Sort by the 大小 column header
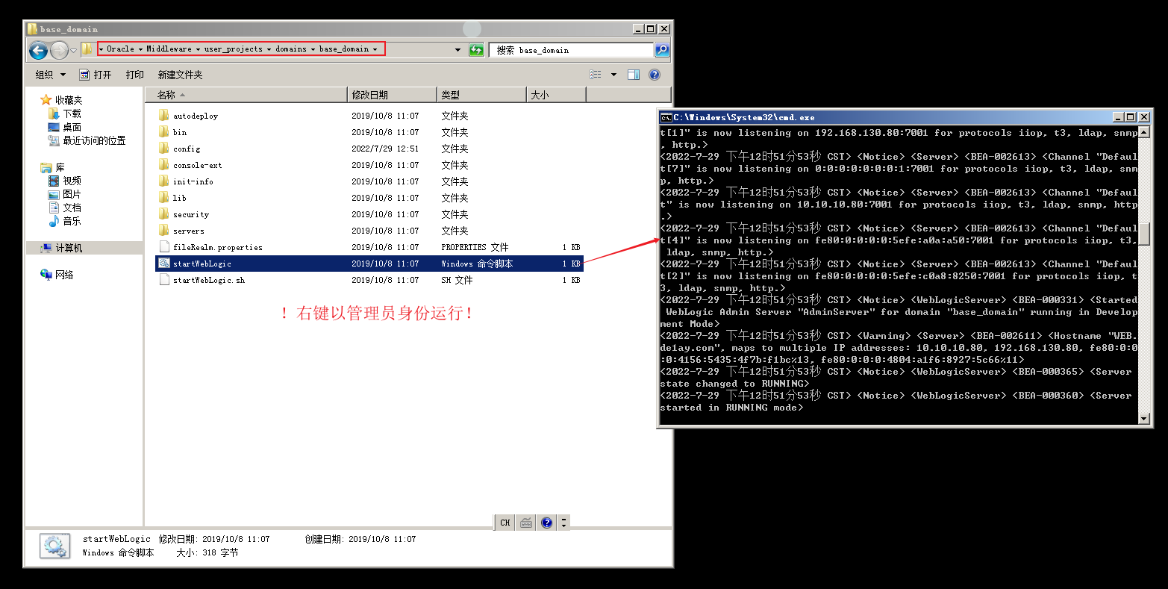1168x589 pixels. (556, 95)
